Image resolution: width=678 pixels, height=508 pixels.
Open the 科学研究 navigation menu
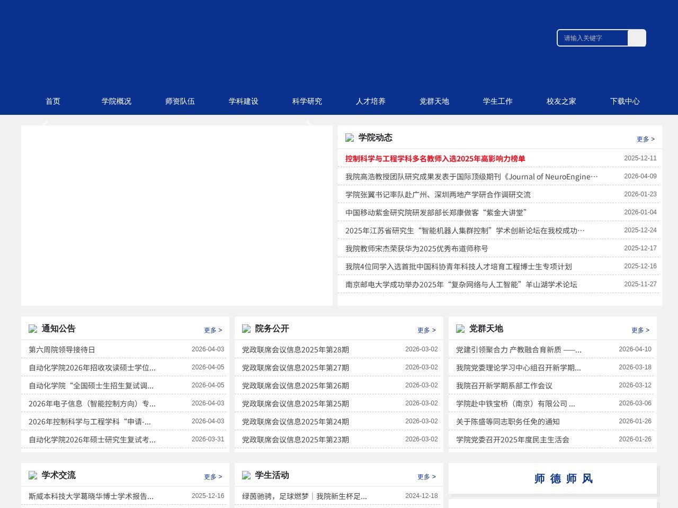(307, 101)
